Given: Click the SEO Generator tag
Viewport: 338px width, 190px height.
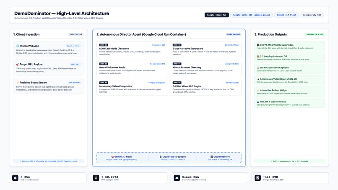Looking at the screenshot, I should click(232, 83).
